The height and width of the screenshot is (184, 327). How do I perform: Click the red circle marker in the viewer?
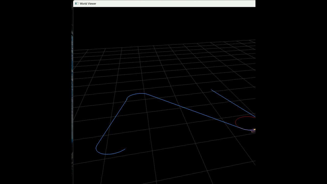[245, 123]
